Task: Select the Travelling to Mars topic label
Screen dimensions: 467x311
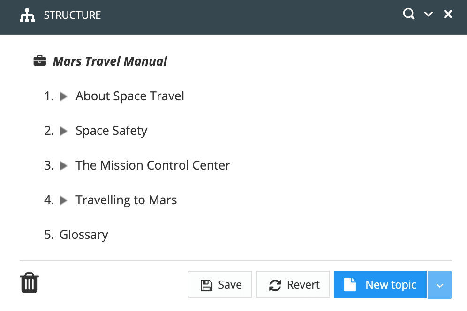Action: 126,200
